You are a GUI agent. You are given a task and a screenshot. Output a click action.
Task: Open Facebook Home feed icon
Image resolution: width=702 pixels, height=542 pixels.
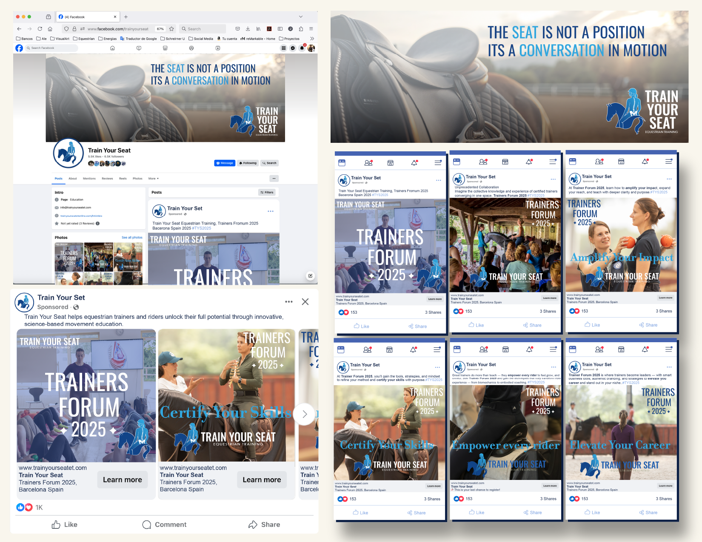click(112, 48)
